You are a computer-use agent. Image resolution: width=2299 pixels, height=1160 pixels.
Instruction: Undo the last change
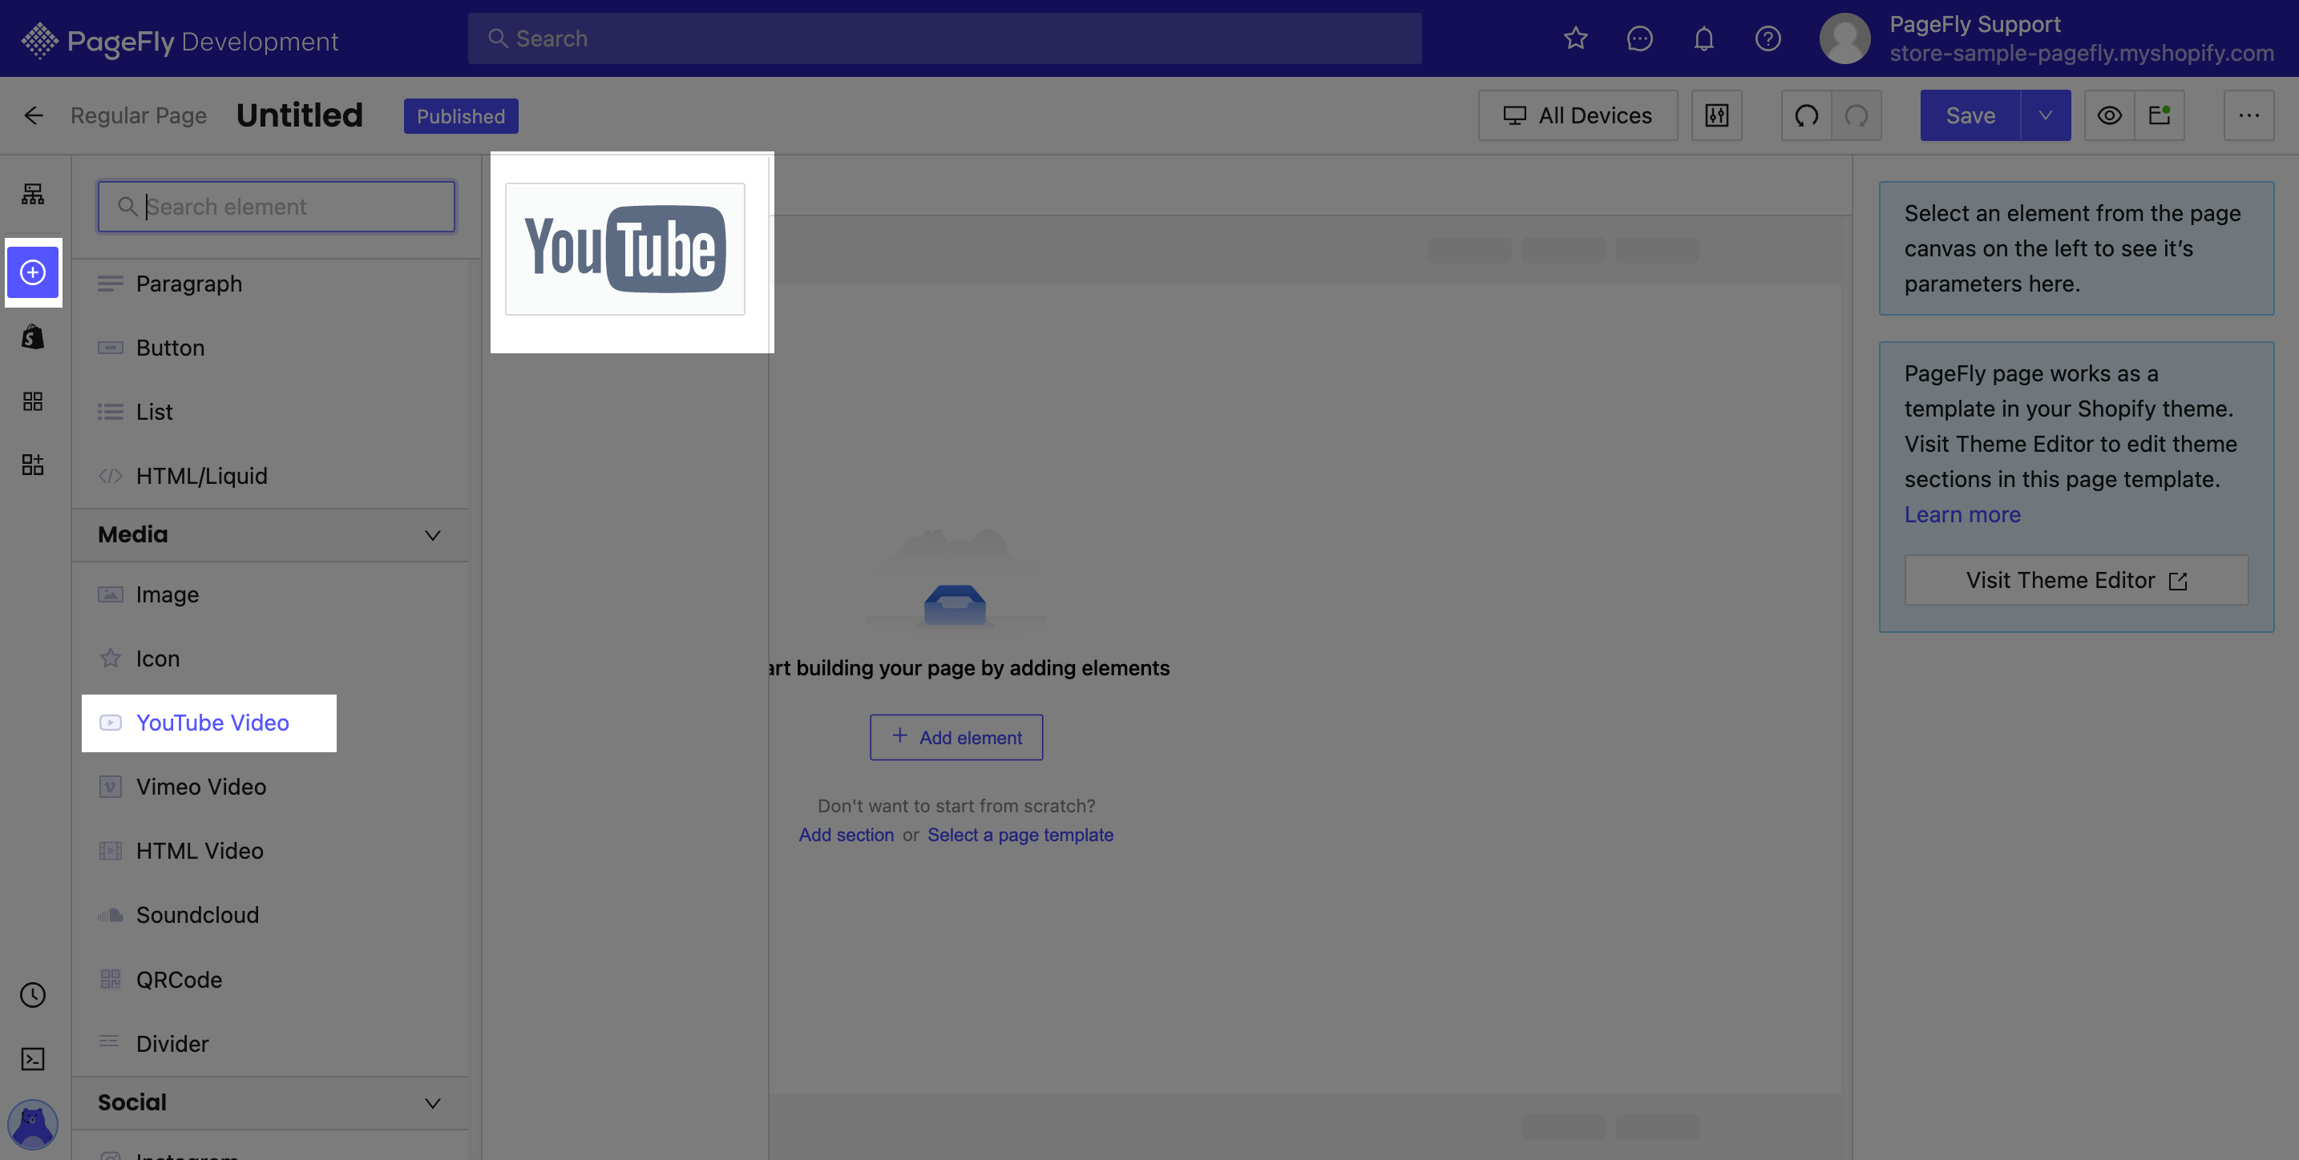1806,115
